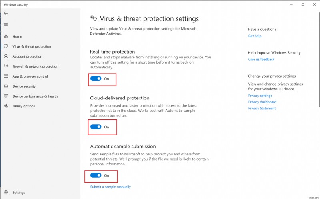Image resolution: width=320 pixels, height=199 pixels.
Task: Toggle Automatic sample submission off
Action: (x=96, y=175)
